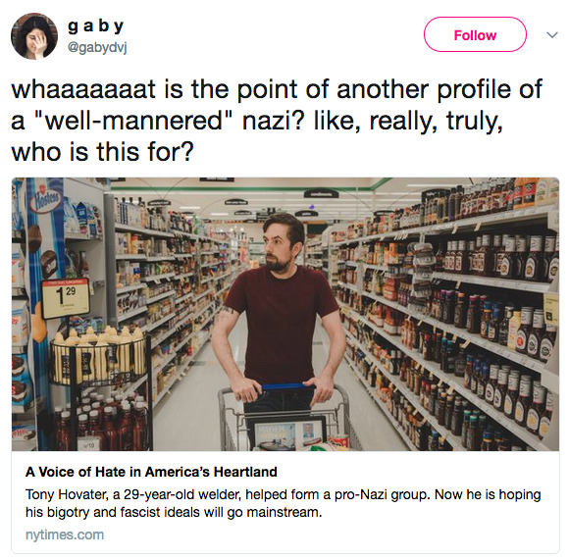
Task: Open headline A Voice of Hate in America's Heartland
Action: [x=151, y=472]
